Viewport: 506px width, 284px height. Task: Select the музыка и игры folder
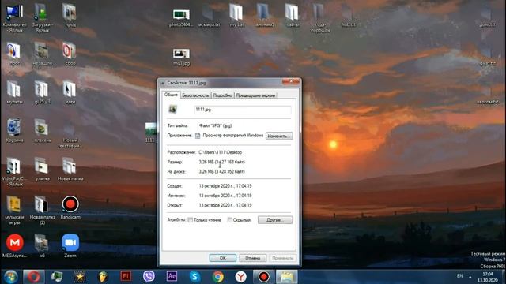point(14,204)
